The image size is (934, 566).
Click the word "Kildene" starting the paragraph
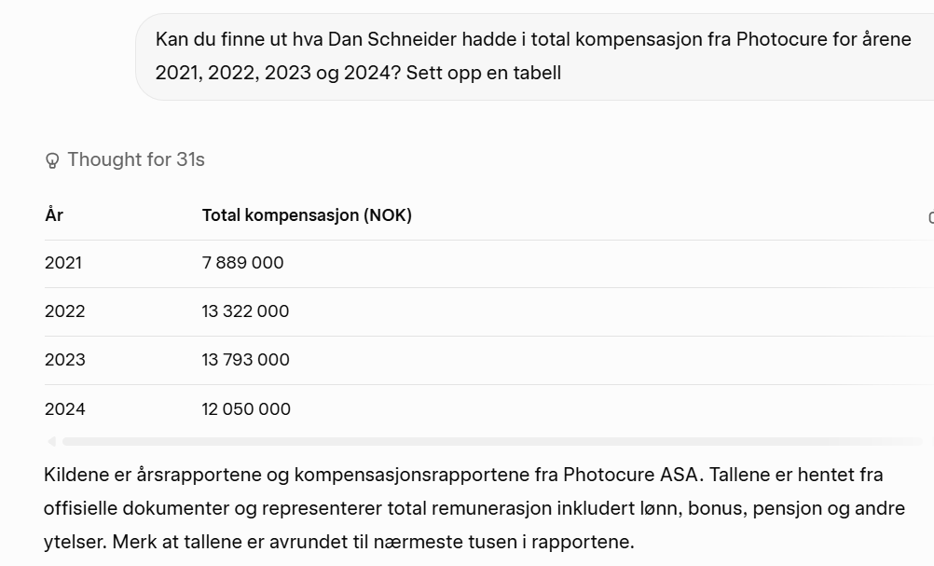[x=76, y=475]
